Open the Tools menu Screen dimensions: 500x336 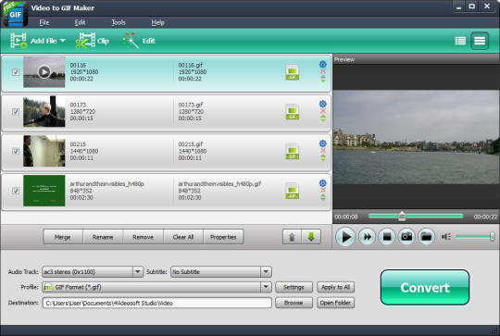click(x=118, y=22)
